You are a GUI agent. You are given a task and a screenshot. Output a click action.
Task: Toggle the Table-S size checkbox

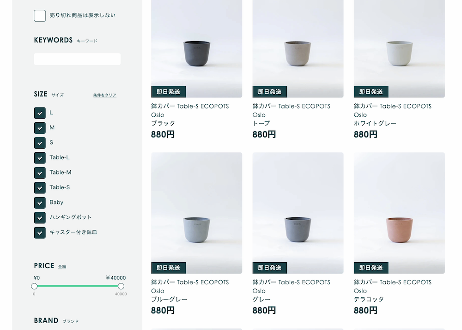40,188
